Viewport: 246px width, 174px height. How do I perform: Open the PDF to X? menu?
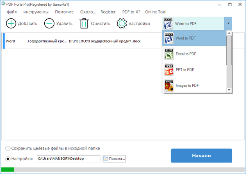pyautogui.click(x=131, y=12)
